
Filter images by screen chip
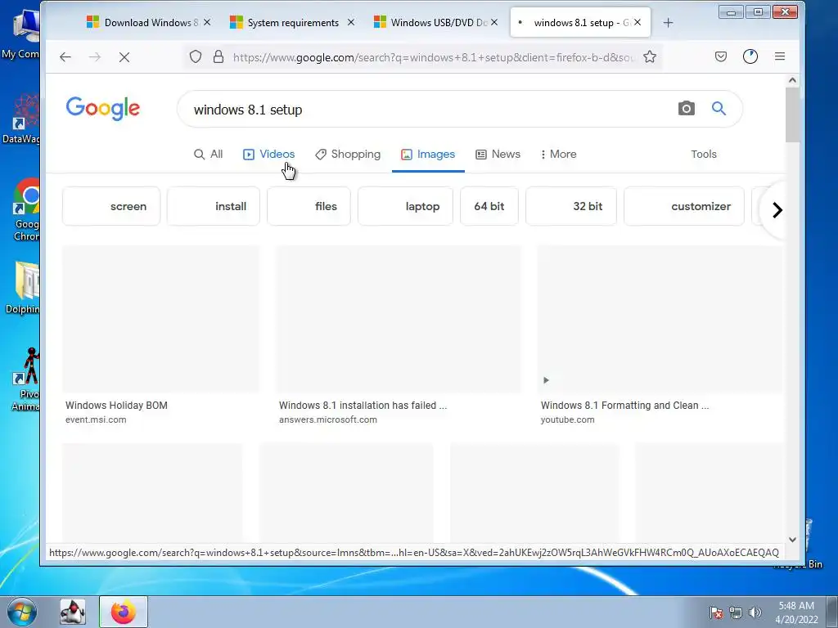(111, 206)
